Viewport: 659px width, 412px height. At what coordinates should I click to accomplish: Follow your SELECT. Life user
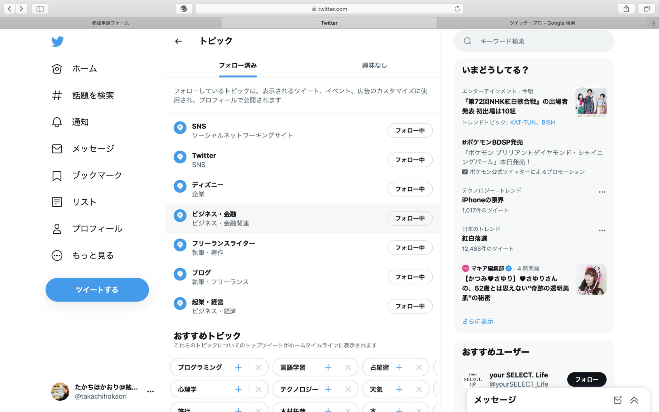(x=587, y=379)
